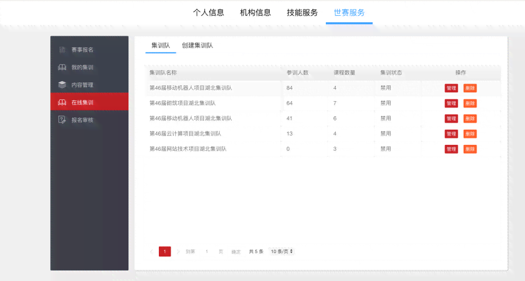Open 赛事报名 in the sidebar
This screenshot has width=525, height=281.
click(89, 50)
